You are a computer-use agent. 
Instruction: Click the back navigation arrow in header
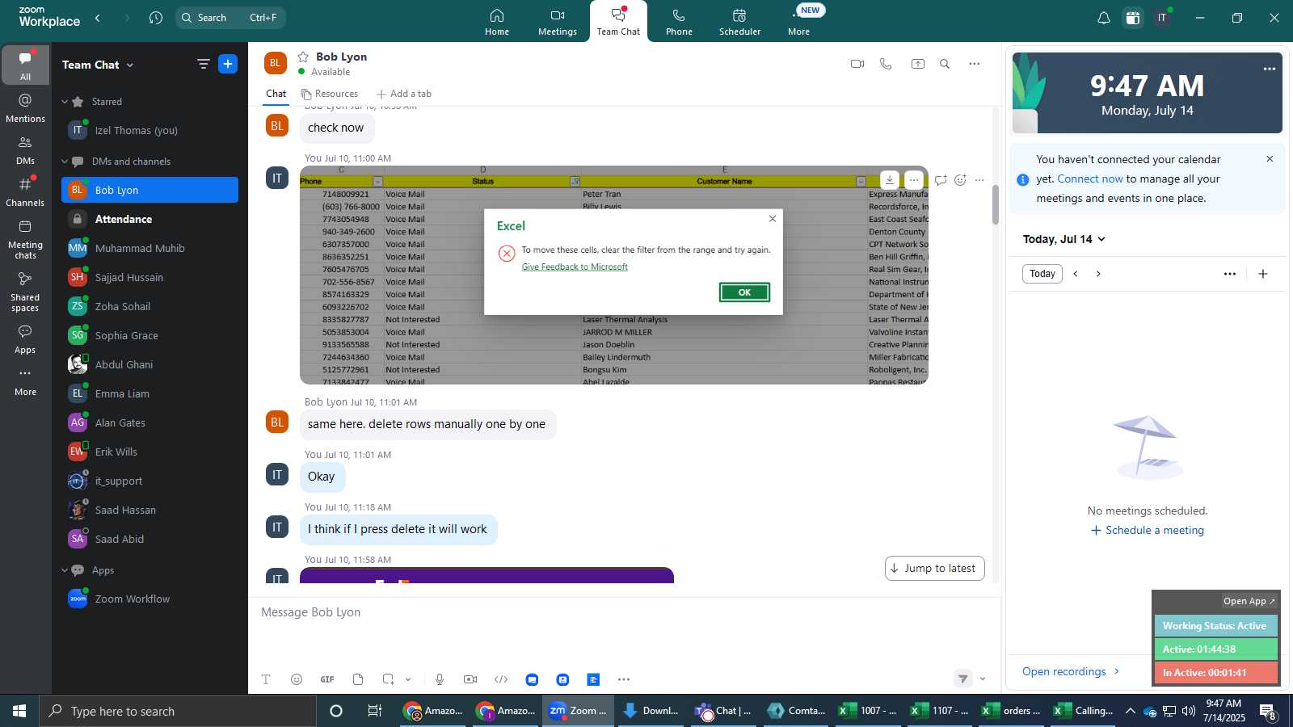[98, 18]
